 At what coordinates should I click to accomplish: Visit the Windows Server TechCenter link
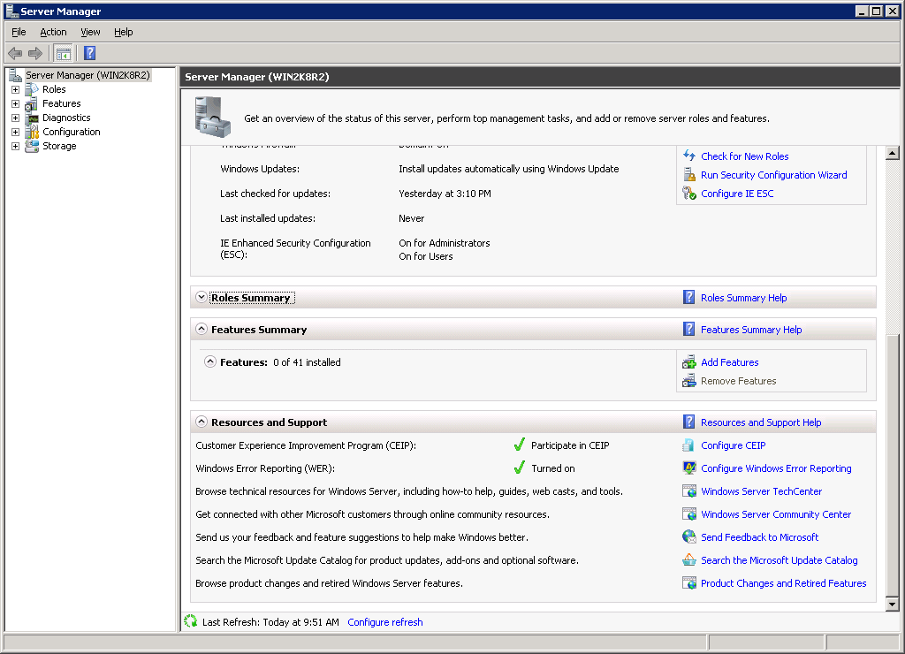[762, 491]
